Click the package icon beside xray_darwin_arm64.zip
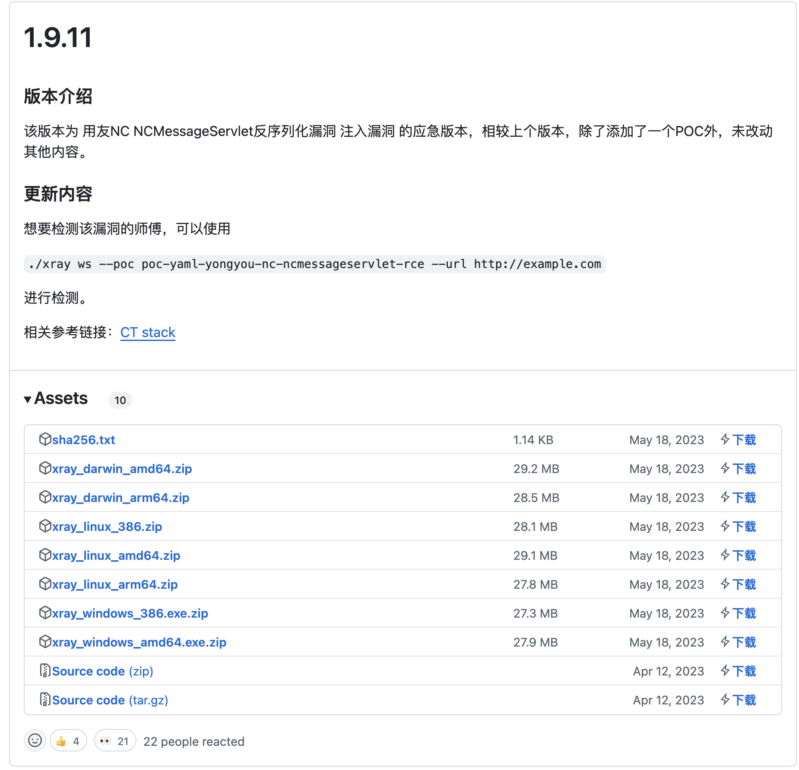The image size is (799, 770). (45, 497)
